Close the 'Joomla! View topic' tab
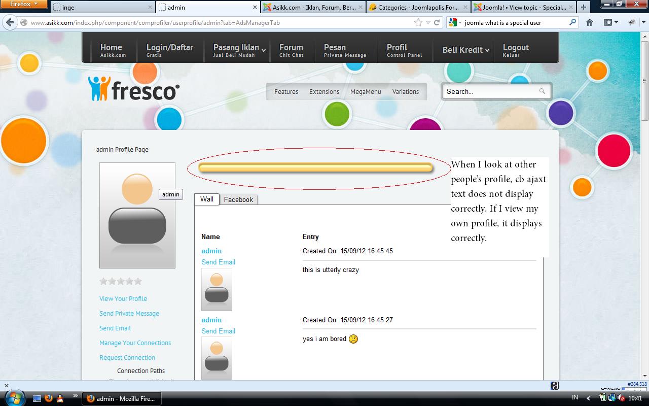Image resolution: width=649 pixels, height=406 pixels. 571,8
